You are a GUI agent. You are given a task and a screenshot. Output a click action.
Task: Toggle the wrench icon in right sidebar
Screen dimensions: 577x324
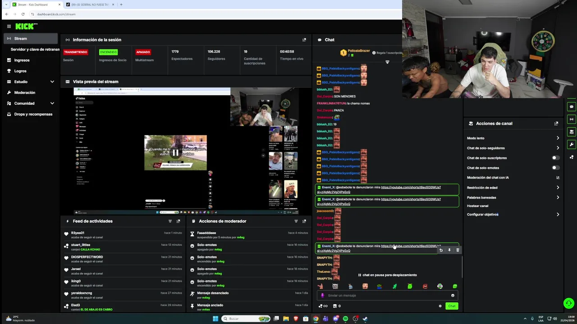coord(572,144)
